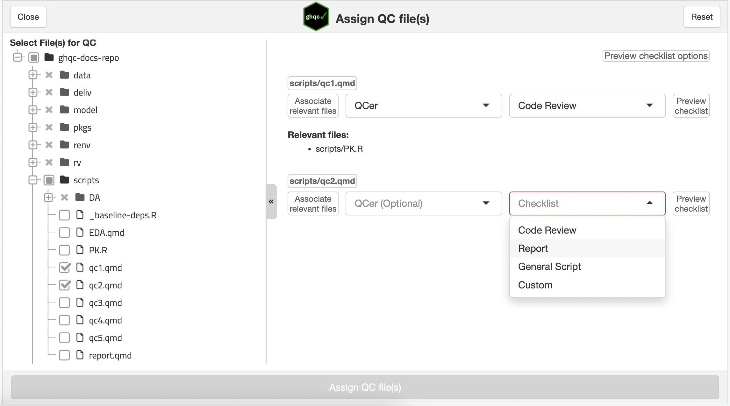Viewport: 730px width, 406px height.
Task: Open the QCer (Optional) dropdown for qc2.qmd
Action: pos(424,203)
